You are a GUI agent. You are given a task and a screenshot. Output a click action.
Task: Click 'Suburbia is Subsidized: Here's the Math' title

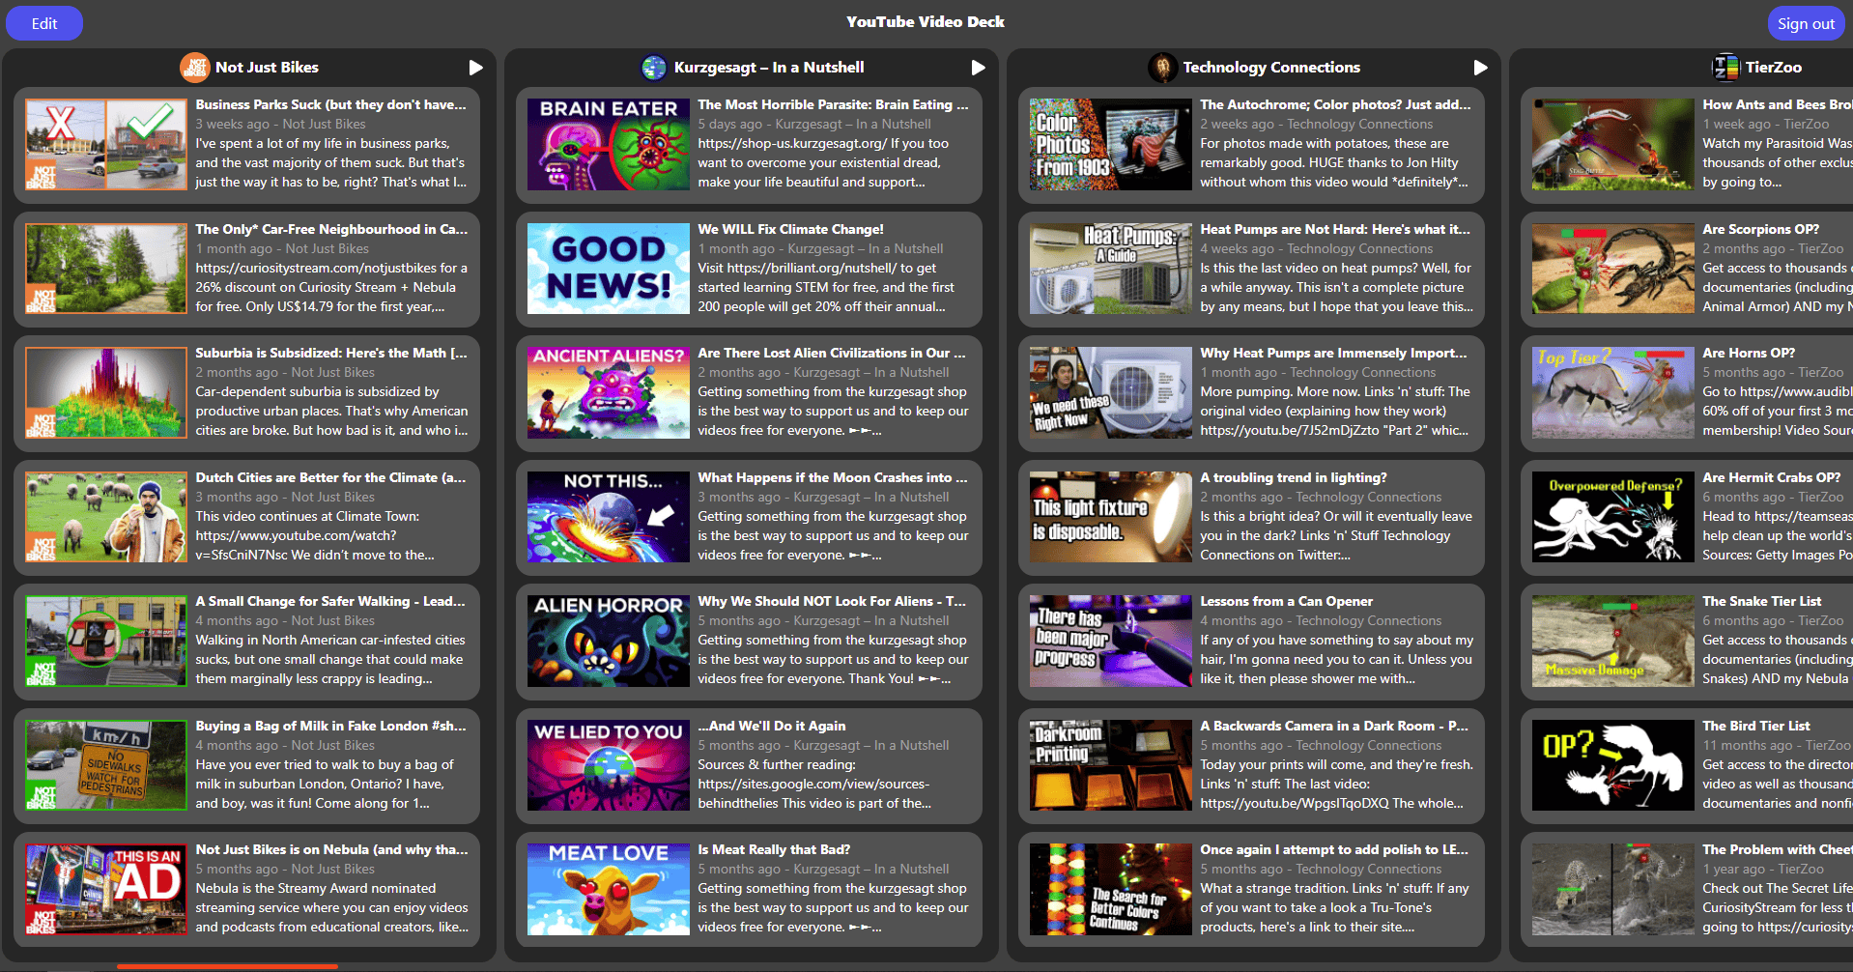(x=330, y=353)
